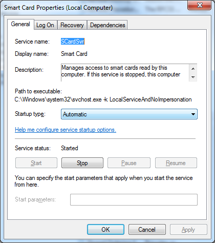Open the Recovery tab
Screen dimensions: 215x243
click(x=72, y=25)
